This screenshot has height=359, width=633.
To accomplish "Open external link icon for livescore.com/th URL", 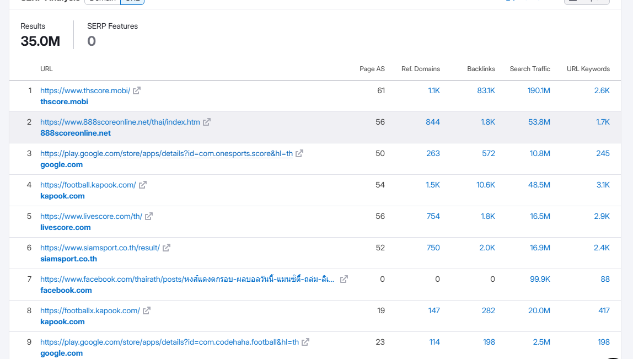I will [x=149, y=217].
